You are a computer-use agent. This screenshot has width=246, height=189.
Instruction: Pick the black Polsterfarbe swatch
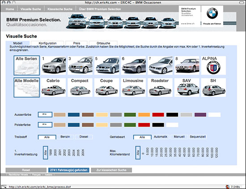[x=158, y=125]
